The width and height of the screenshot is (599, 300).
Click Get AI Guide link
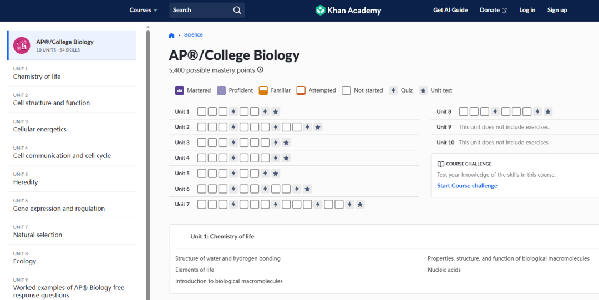point(450,11)
